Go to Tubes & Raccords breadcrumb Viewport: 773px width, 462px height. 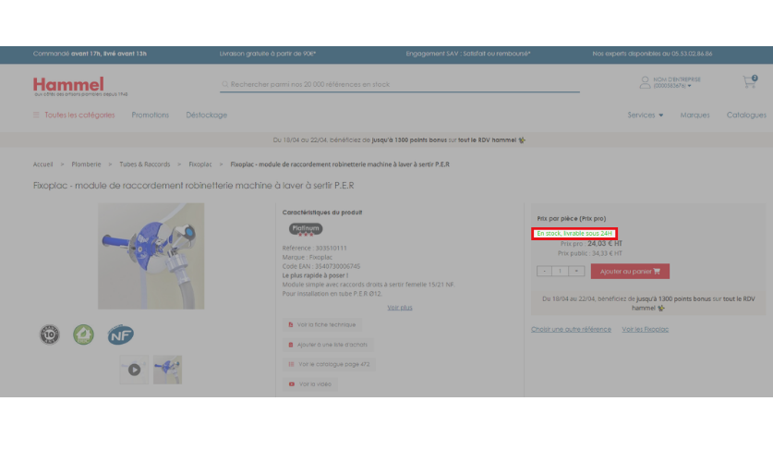pos(144,164)
